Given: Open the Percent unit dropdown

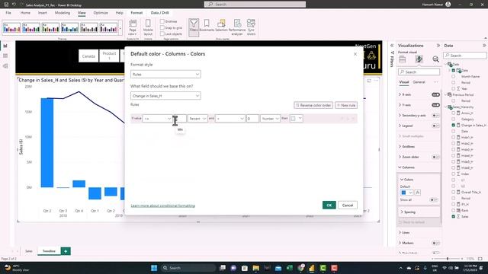Looking at the screenshot, I should pyautogui.click(x=197, y=119).
